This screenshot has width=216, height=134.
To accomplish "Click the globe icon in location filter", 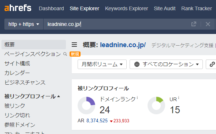I will [x=137, y=64].
